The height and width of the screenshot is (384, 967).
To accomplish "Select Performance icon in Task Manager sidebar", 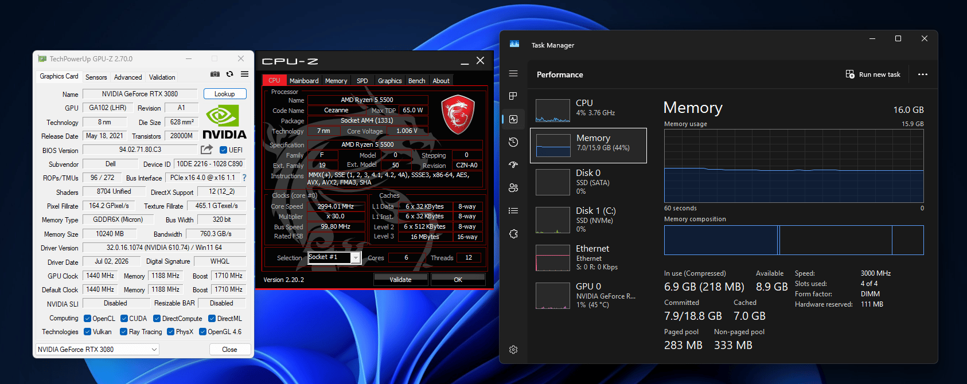I will pyautogui.click(x=513, y=119).
